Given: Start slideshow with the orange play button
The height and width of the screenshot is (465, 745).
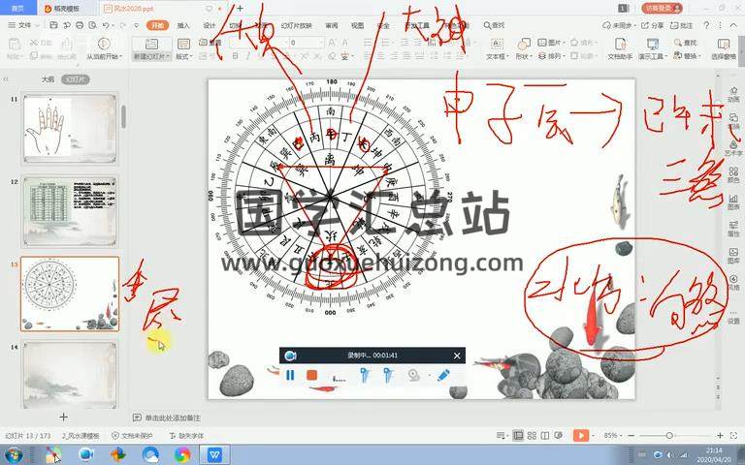Looking at the screenshot, I should click(x=581, y=436).
